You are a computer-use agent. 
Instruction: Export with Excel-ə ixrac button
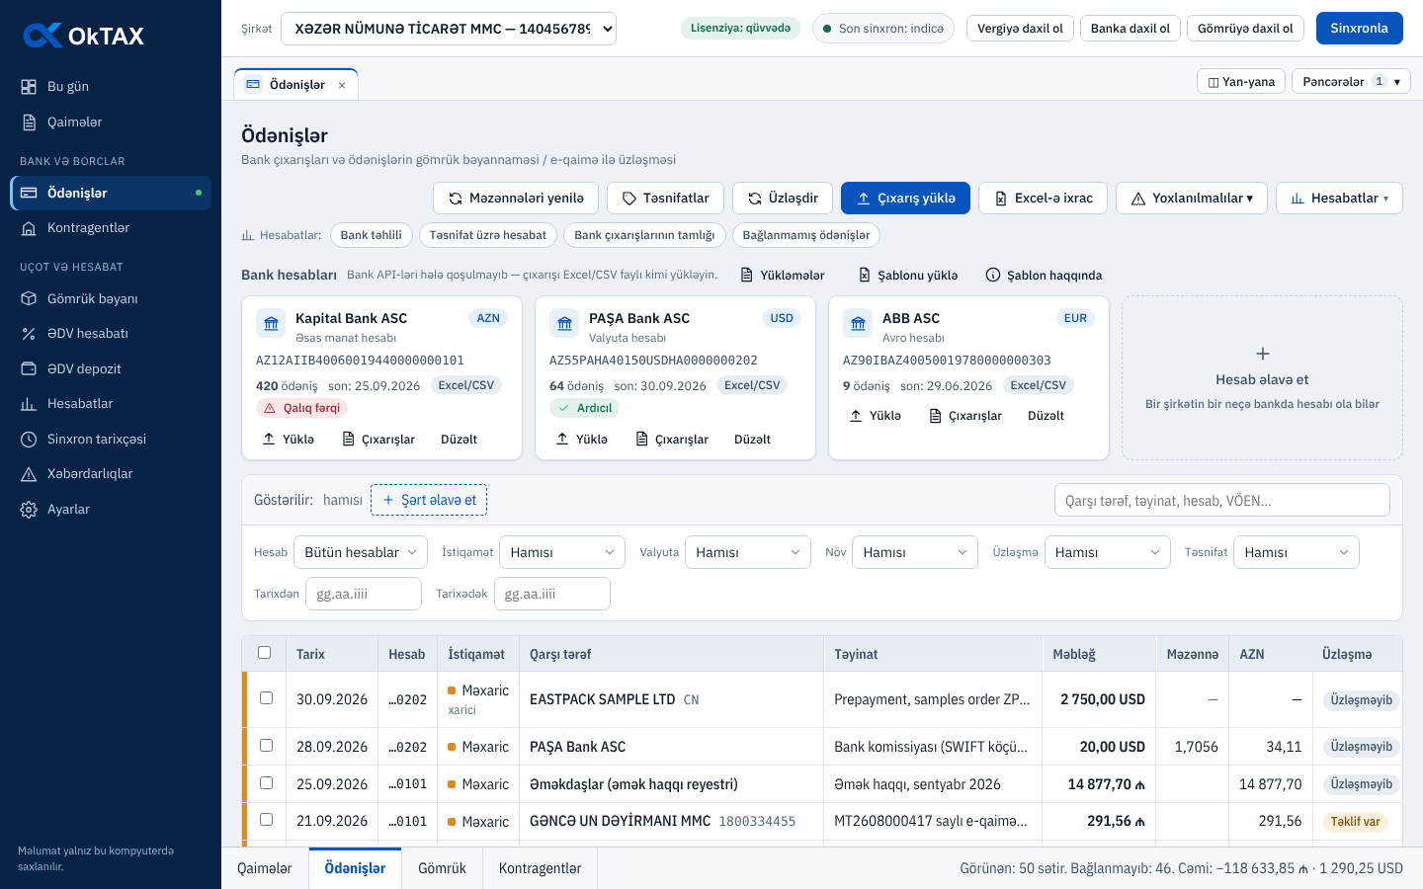point(1043,199)
